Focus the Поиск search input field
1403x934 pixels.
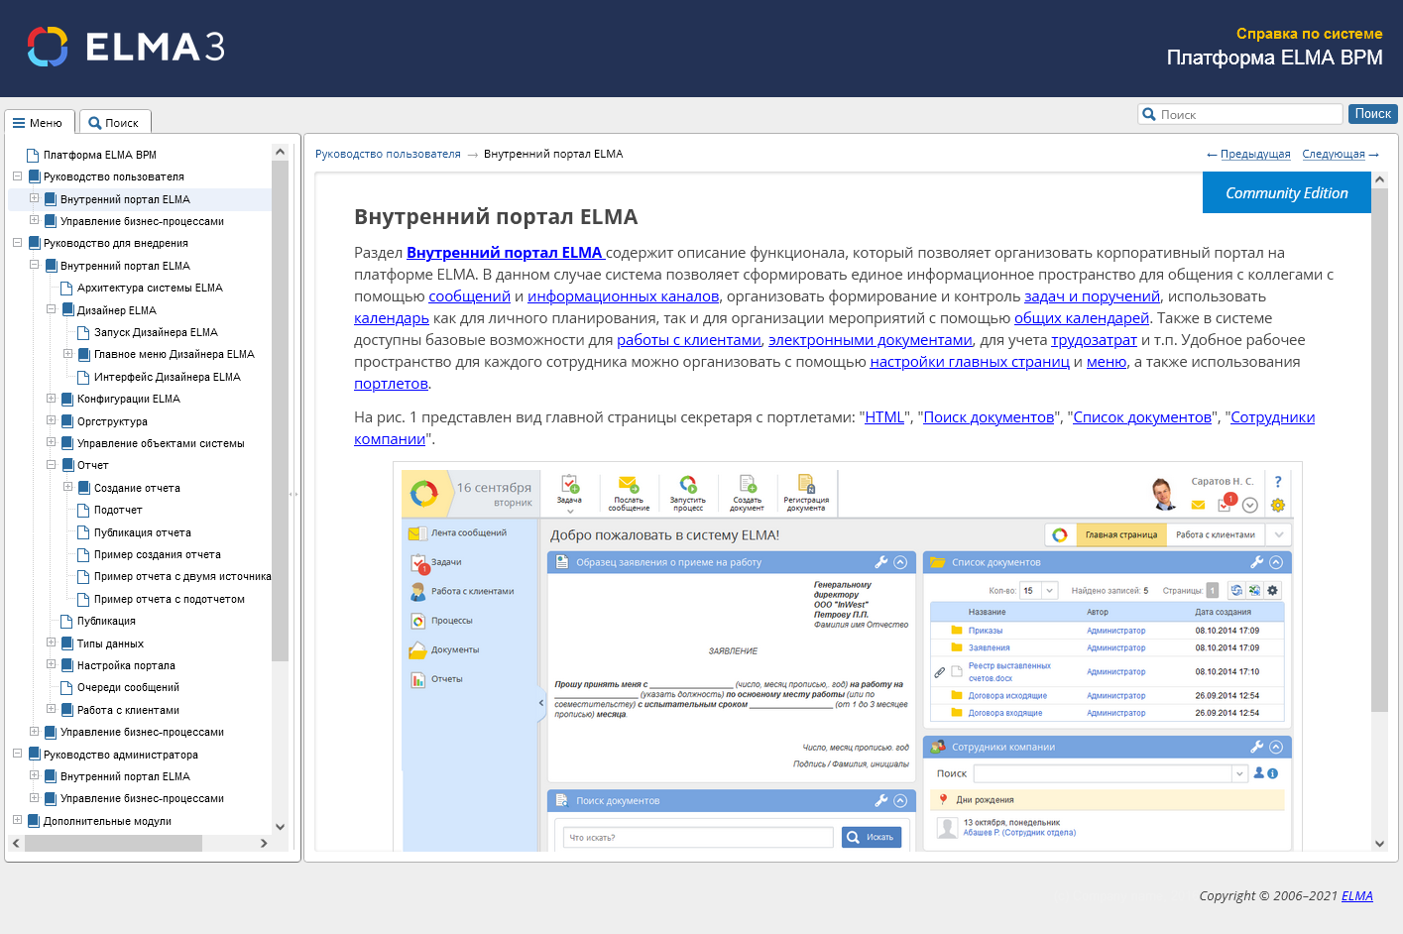[x=1240, y=114]
